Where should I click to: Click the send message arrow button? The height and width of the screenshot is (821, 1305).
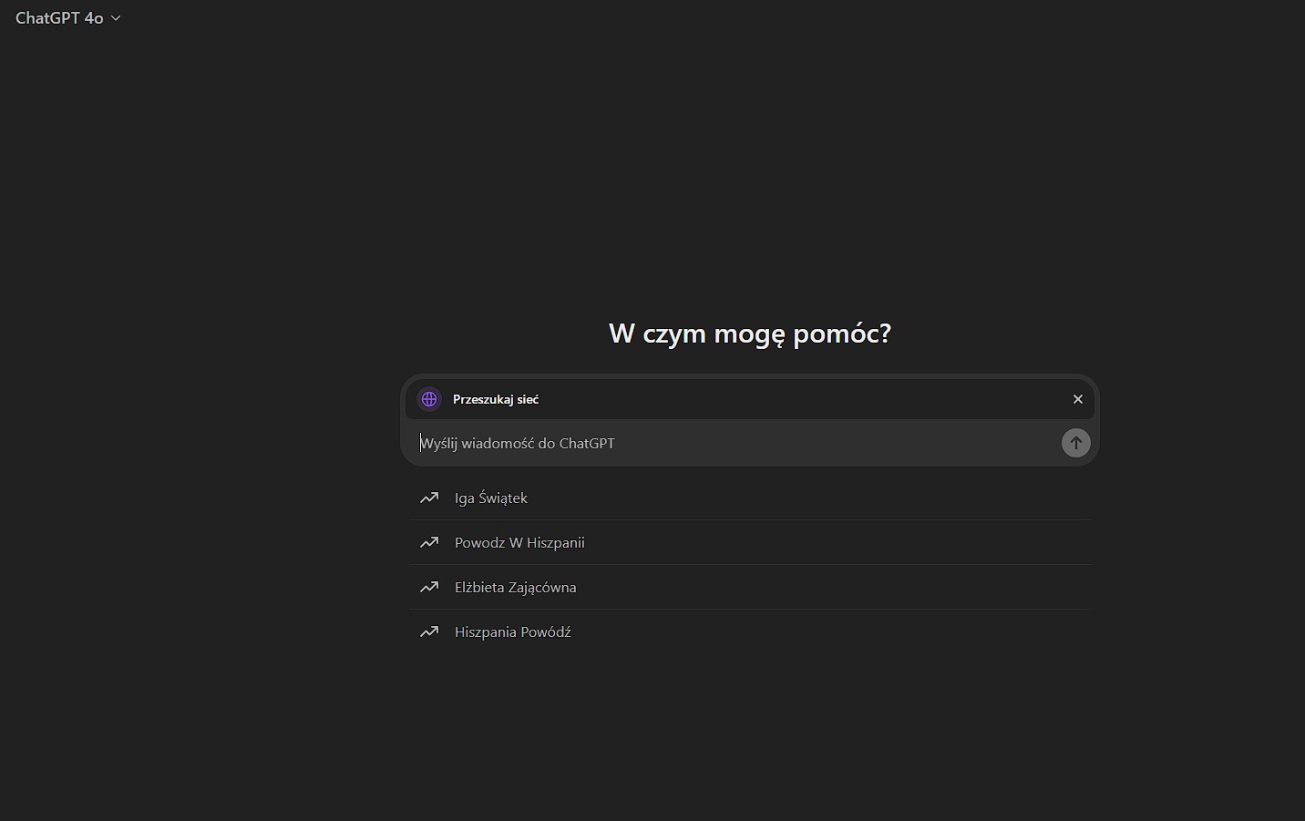pos(1076,443)
